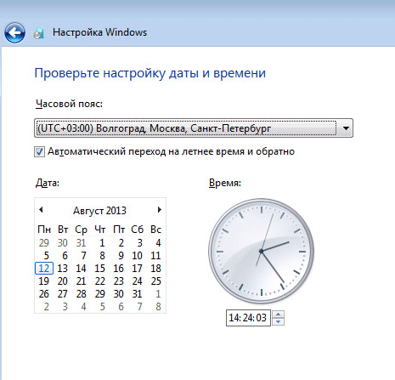The width and height of the screenshot is (395, 380).
Task: Select August 20 in the calendar
Action: [63, 281]
